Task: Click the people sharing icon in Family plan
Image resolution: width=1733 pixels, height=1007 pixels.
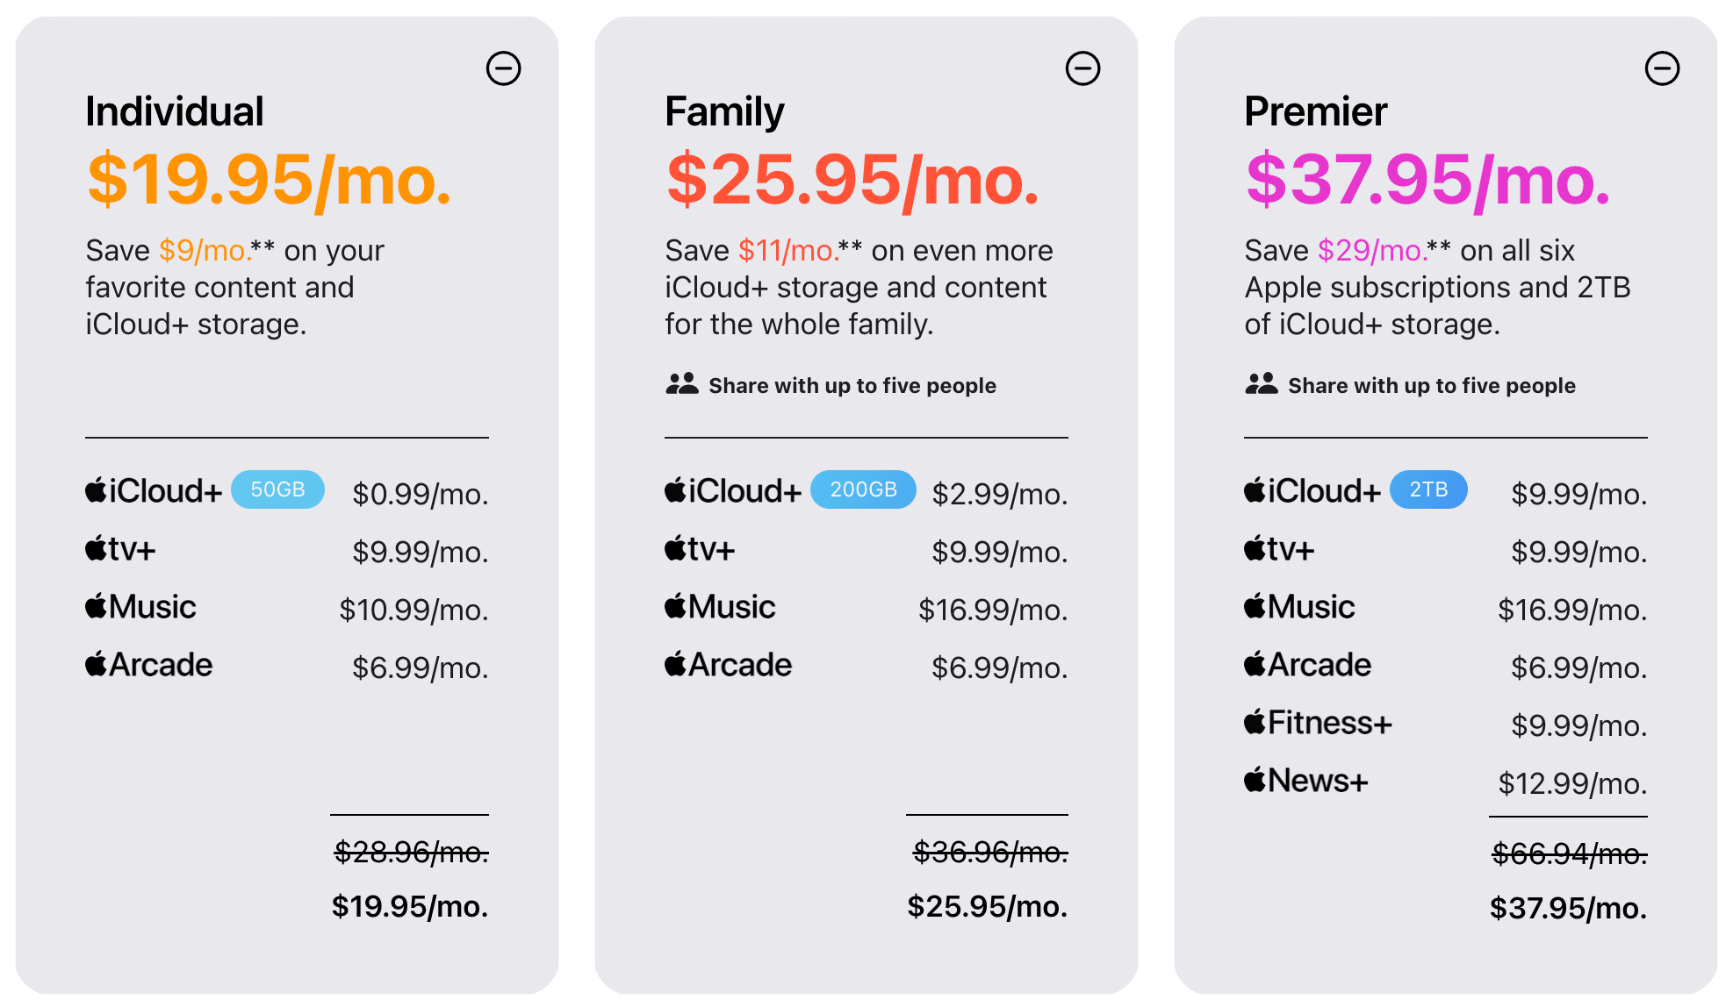Action: (680, 383)
